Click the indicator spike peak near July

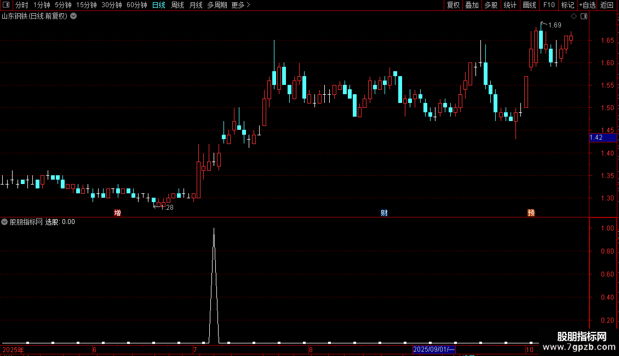coord(214,228)
